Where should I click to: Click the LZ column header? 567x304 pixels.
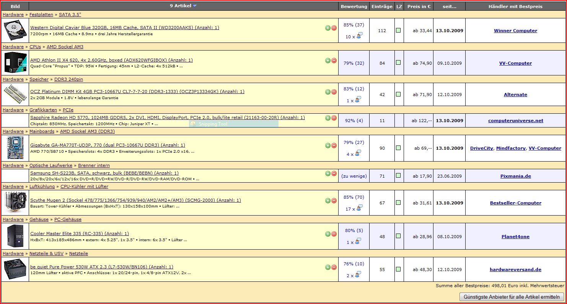click(x=399, y=7)
